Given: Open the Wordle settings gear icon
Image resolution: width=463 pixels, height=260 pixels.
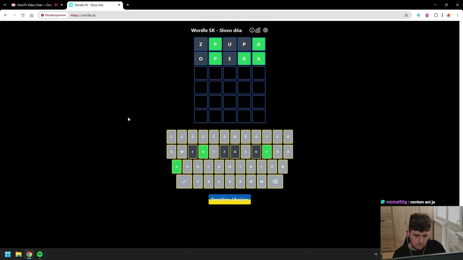Looking at the screenshot, I should (266, 30).
